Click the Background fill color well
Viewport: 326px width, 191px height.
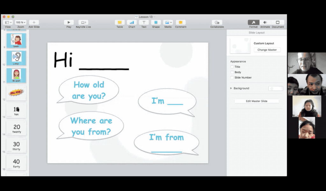click(276, 88)
